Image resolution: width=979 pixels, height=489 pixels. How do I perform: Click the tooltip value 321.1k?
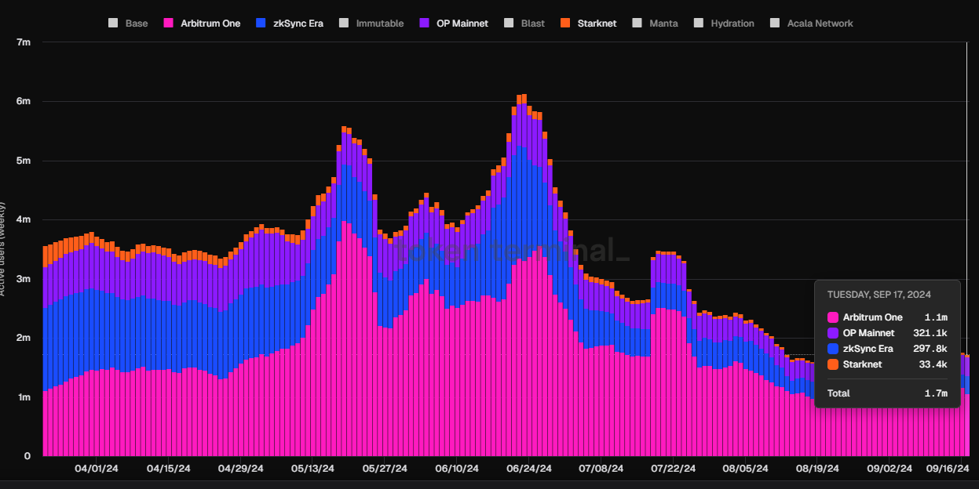(931, 333)
